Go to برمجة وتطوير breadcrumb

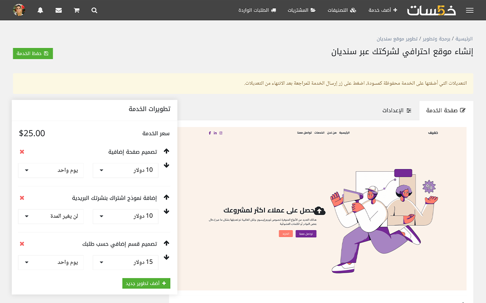(x=437, y=39)
